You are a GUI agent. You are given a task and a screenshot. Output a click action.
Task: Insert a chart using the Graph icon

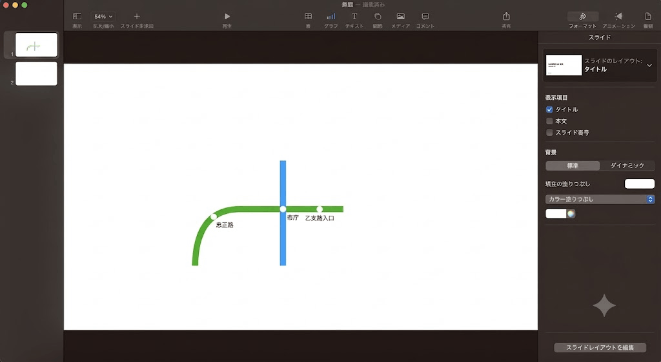[331, 16]
